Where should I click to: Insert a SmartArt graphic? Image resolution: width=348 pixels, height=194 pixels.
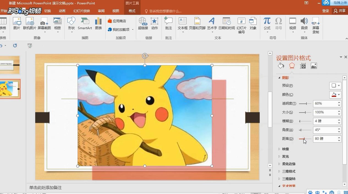point(85,24)
